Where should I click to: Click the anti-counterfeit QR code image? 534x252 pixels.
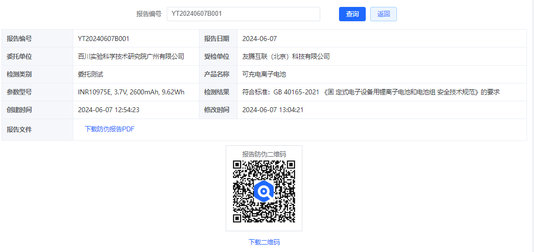click(264, 191)
